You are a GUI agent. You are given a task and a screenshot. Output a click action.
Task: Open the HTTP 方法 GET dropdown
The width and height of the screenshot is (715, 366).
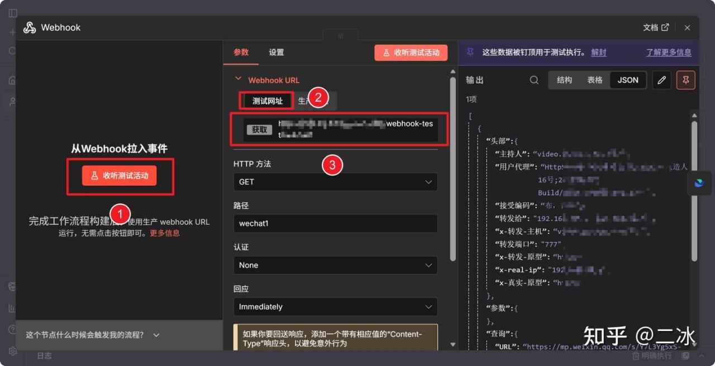coord(335,182)
